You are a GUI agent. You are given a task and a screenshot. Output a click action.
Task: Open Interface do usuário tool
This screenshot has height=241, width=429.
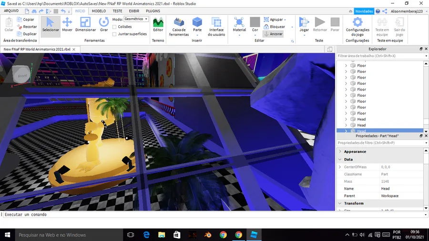click(x=216, y=27)
